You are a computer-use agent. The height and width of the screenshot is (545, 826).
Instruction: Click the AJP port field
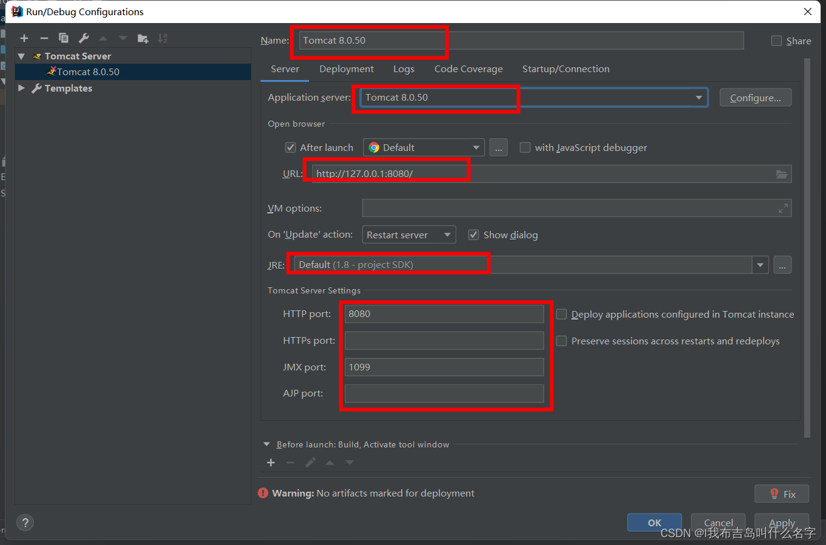click(444, 393)
